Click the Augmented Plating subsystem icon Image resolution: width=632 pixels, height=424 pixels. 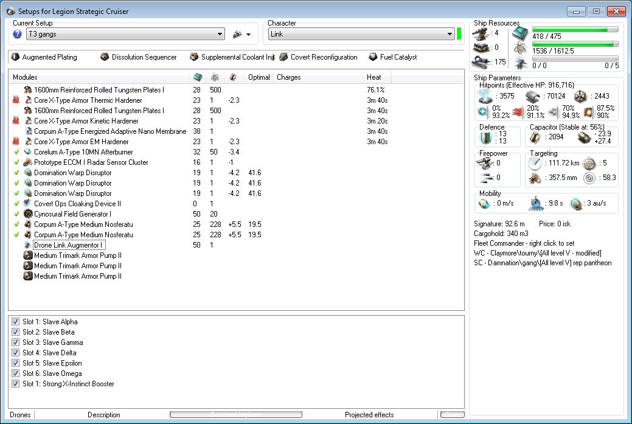(x=15, y=57)
